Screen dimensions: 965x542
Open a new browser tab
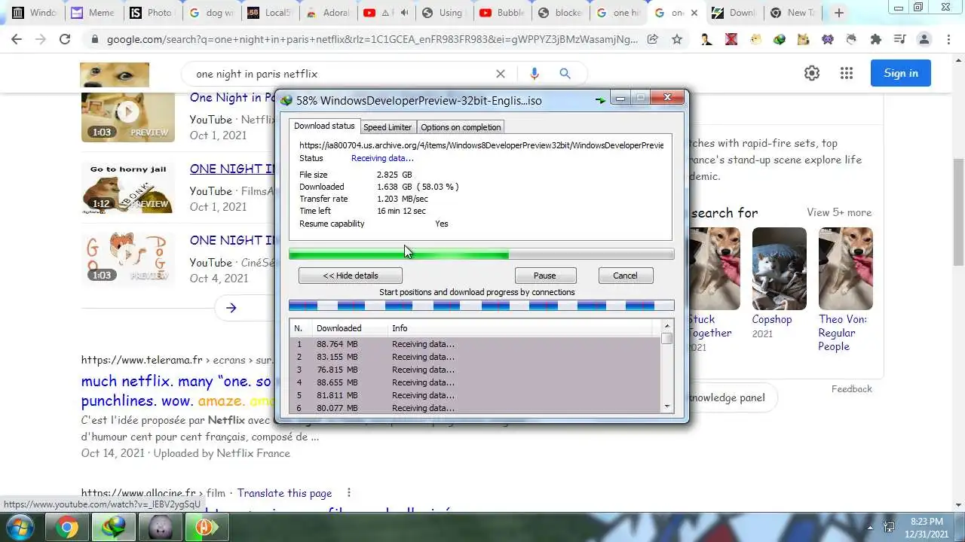tap(838, 13)
